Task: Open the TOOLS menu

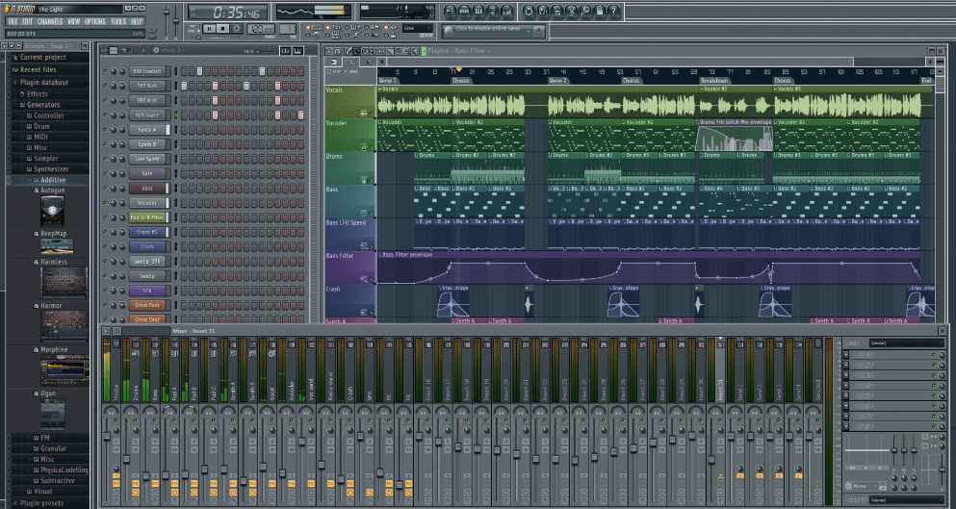Action: coord(118,21)
